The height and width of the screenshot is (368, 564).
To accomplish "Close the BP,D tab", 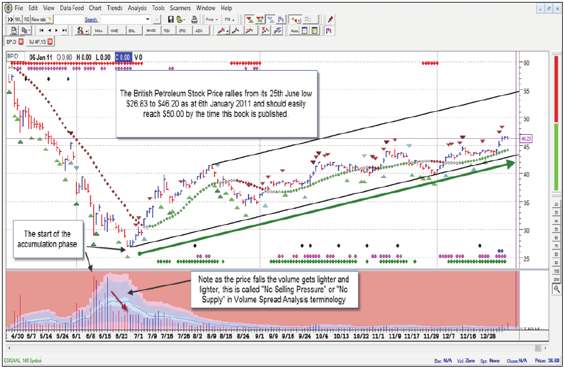I will pyautogui.click(x=21, y=42).
